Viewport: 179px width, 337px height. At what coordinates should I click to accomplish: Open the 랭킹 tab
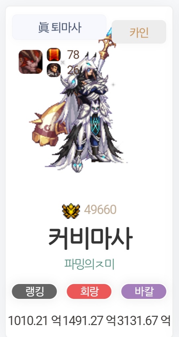[x=34, y=291]
